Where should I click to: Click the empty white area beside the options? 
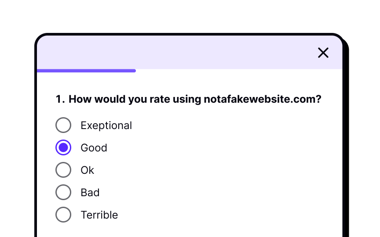230,169
